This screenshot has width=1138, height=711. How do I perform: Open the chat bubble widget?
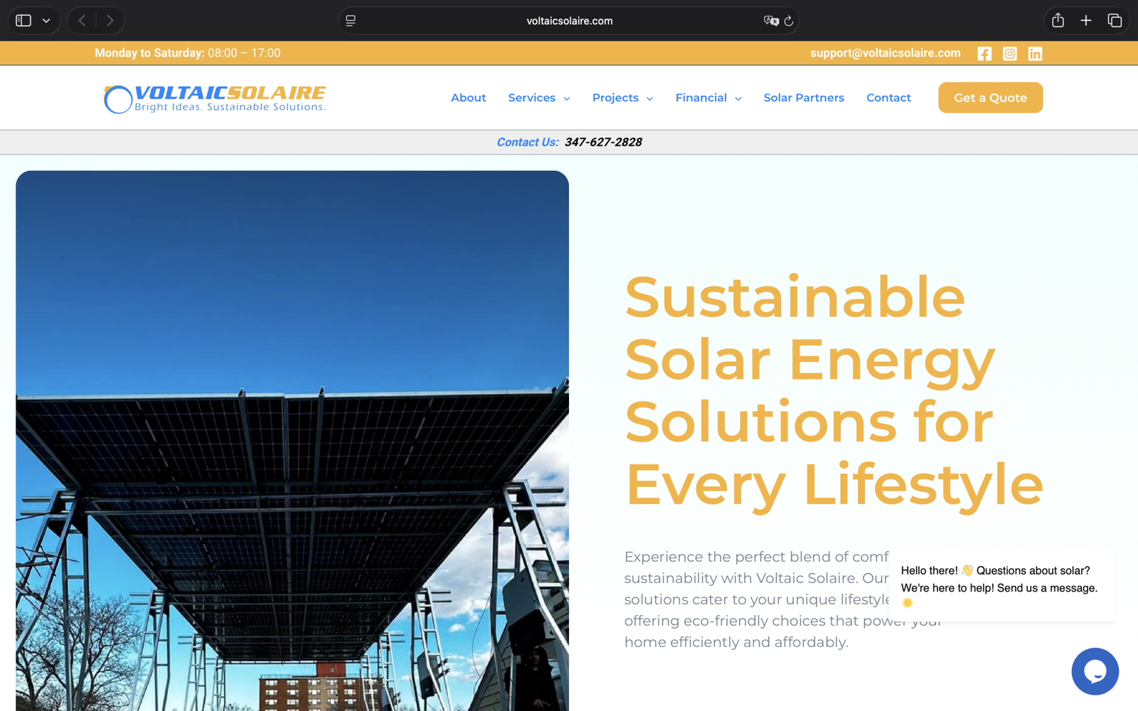(x=1095, y=671)
